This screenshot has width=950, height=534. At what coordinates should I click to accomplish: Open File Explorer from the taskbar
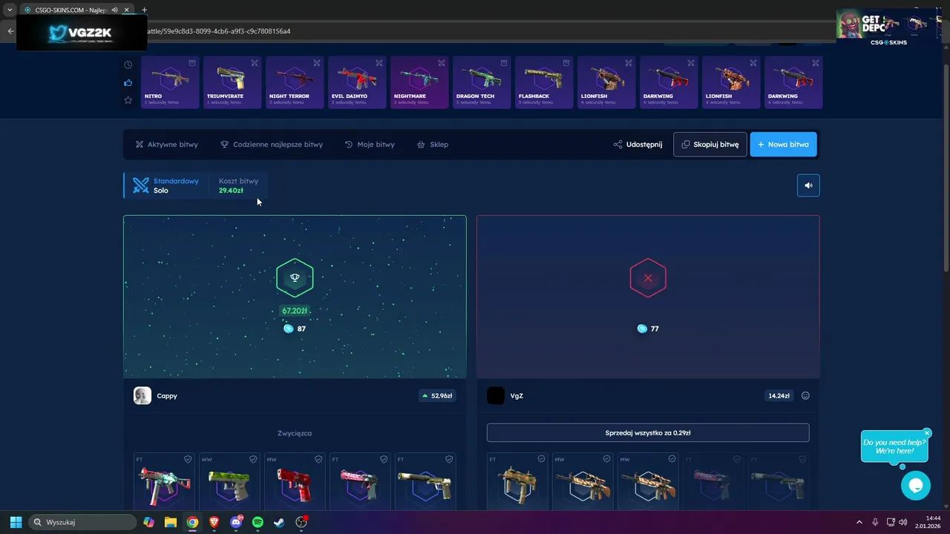(x=170, y=522)
